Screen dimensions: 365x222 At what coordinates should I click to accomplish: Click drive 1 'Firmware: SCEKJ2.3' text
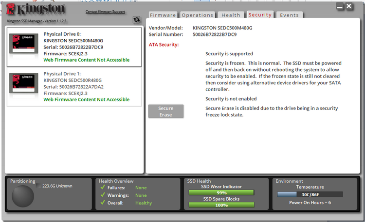(65, 94)
